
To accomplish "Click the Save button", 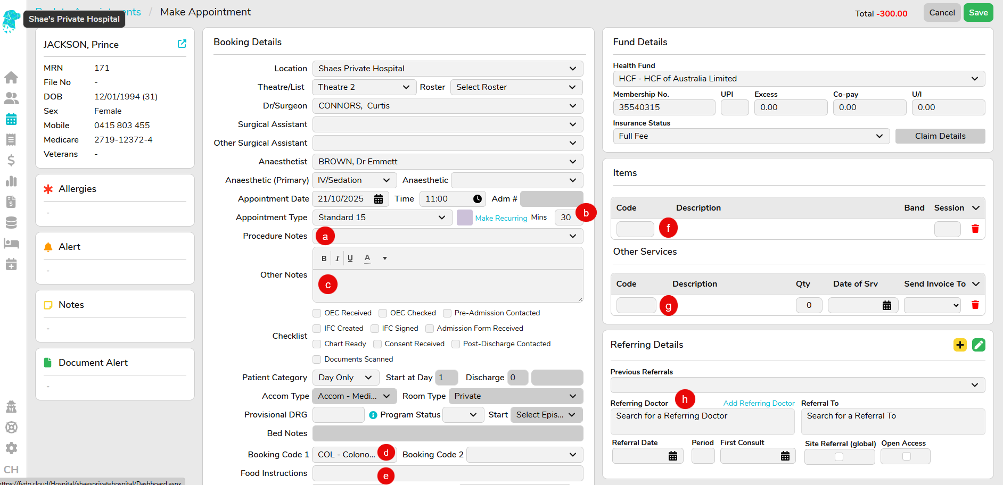I will pos(977,13).
